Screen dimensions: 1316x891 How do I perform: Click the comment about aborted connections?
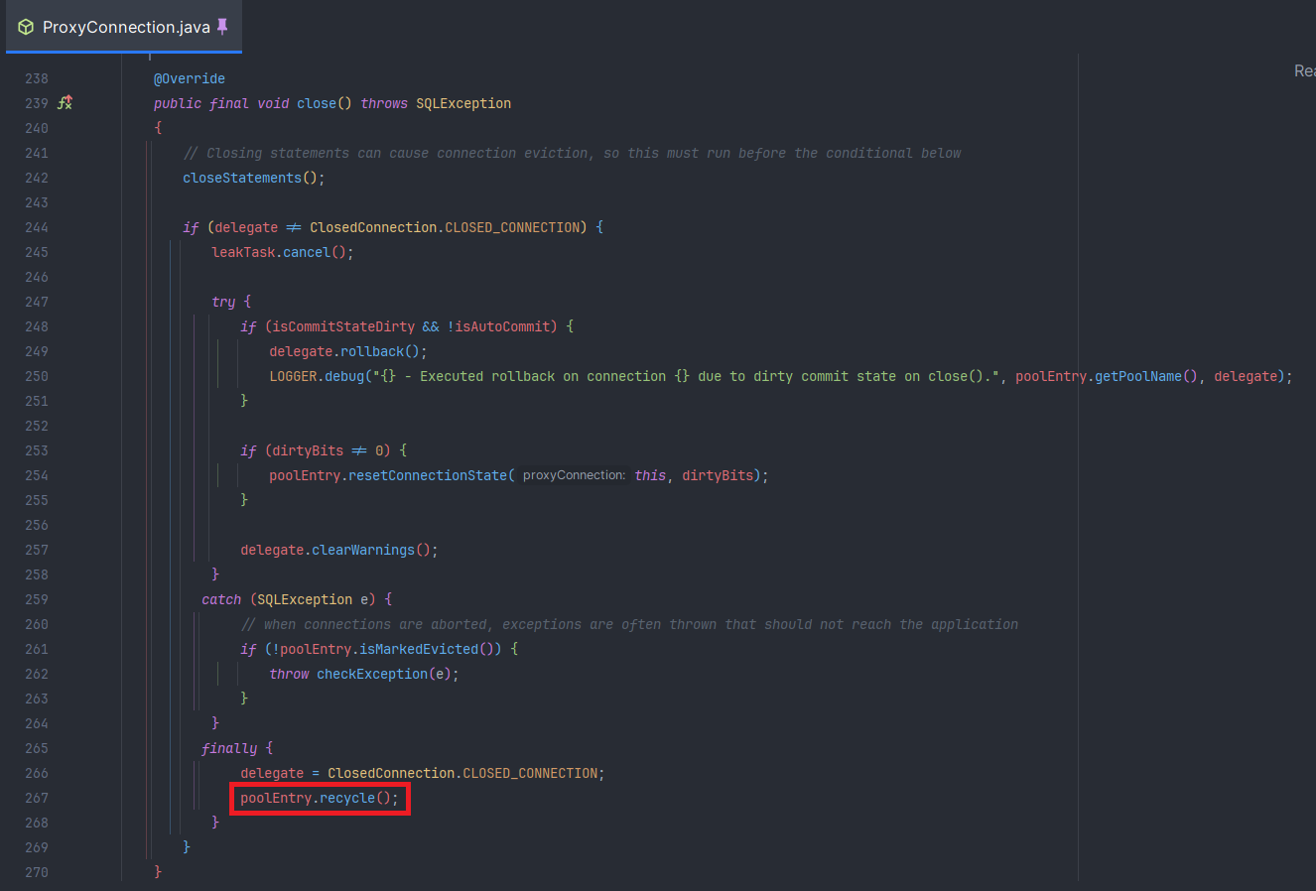point(629,624)
